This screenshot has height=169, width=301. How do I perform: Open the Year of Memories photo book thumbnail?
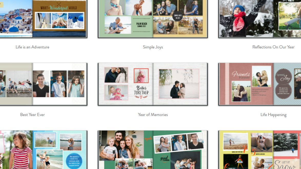pyautogui.click(x=153, y=84)
